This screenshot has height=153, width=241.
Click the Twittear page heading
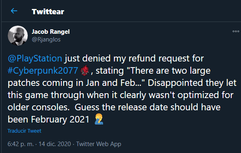(x=48, y=12)
